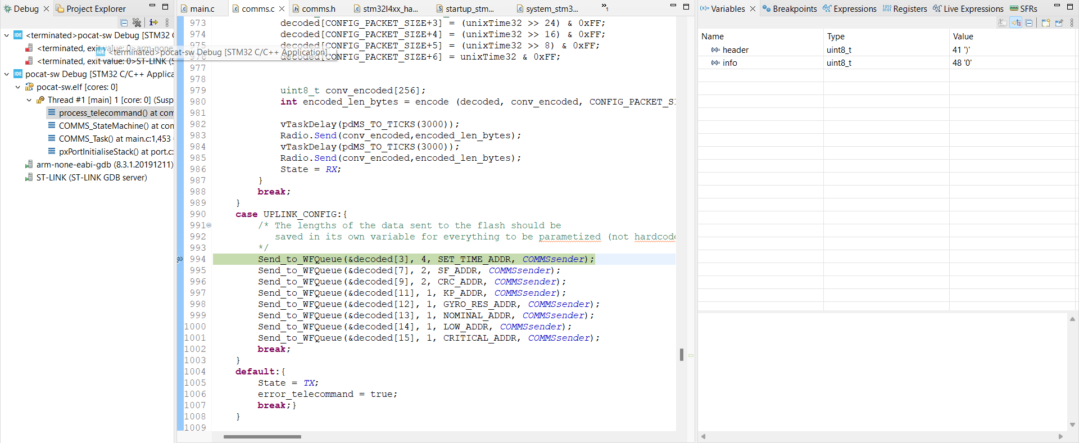This screenshot has width=1079, height=443.
Task: Click the Debug view bug icon tab
Action: point(7,9)
